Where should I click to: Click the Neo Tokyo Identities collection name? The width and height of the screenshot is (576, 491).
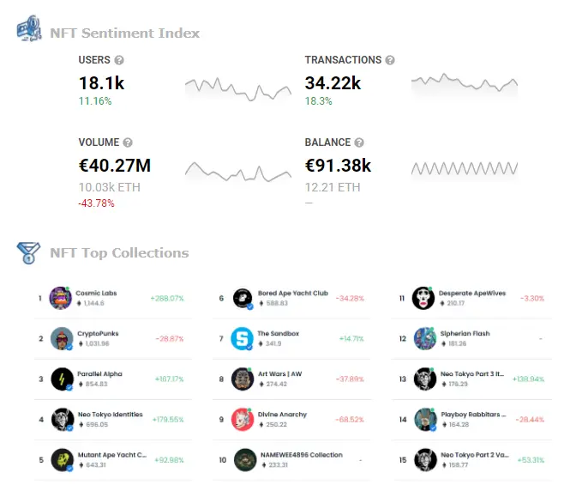(x=111, y=415)
